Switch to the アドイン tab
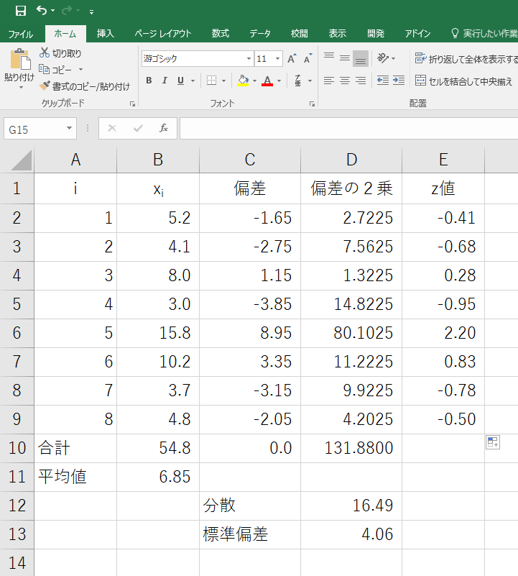The height and width of the screenshot is (576, 518). pyautogui.click(x=417, y=33)
